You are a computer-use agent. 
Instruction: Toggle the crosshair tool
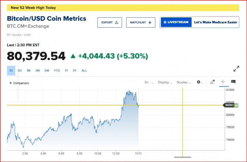point(223,82)
